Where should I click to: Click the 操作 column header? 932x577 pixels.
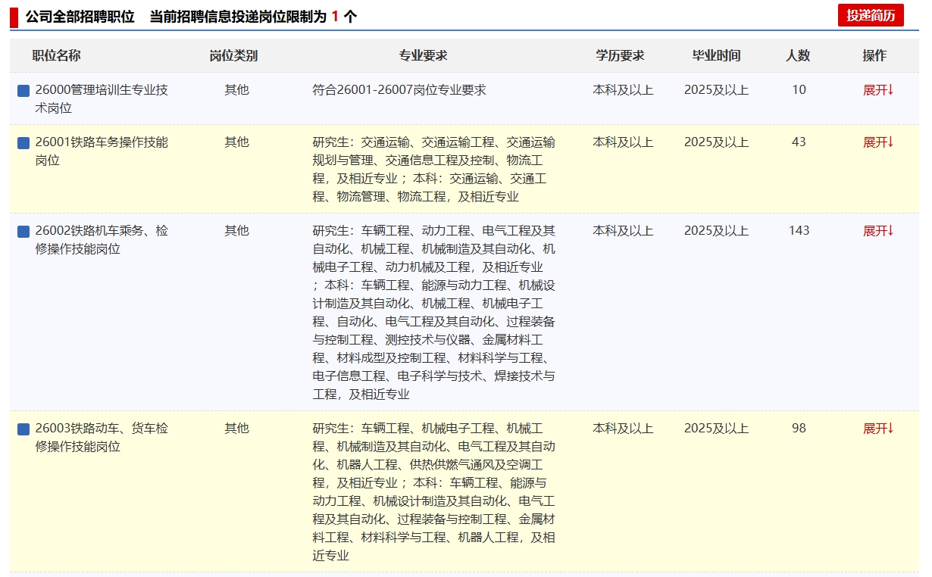874,55
